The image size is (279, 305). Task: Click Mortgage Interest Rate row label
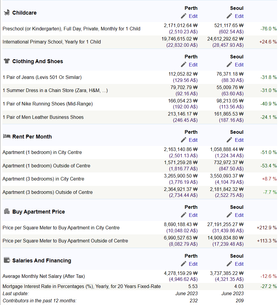[x=81, y=286]
